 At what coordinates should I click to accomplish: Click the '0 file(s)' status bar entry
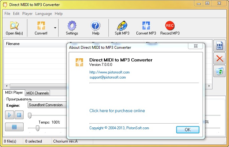pyautogui.click(x=10, y=141)
